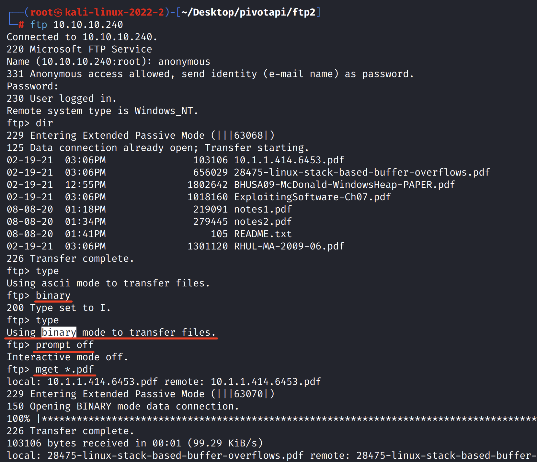The height and width of the screenshot is (462, 537).
Task: Select notes1.pdf in the listing
Action: (263, 209)
